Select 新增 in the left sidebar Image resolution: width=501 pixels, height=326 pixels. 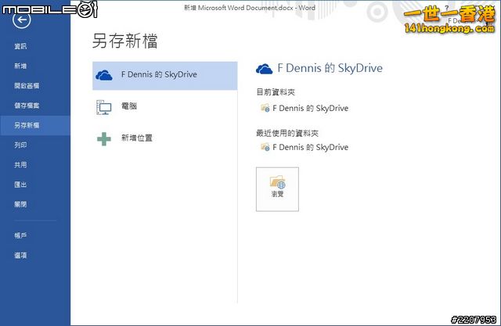(20, 66)
